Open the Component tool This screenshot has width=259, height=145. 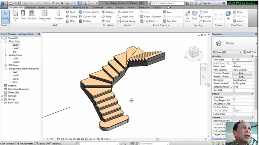45,16
